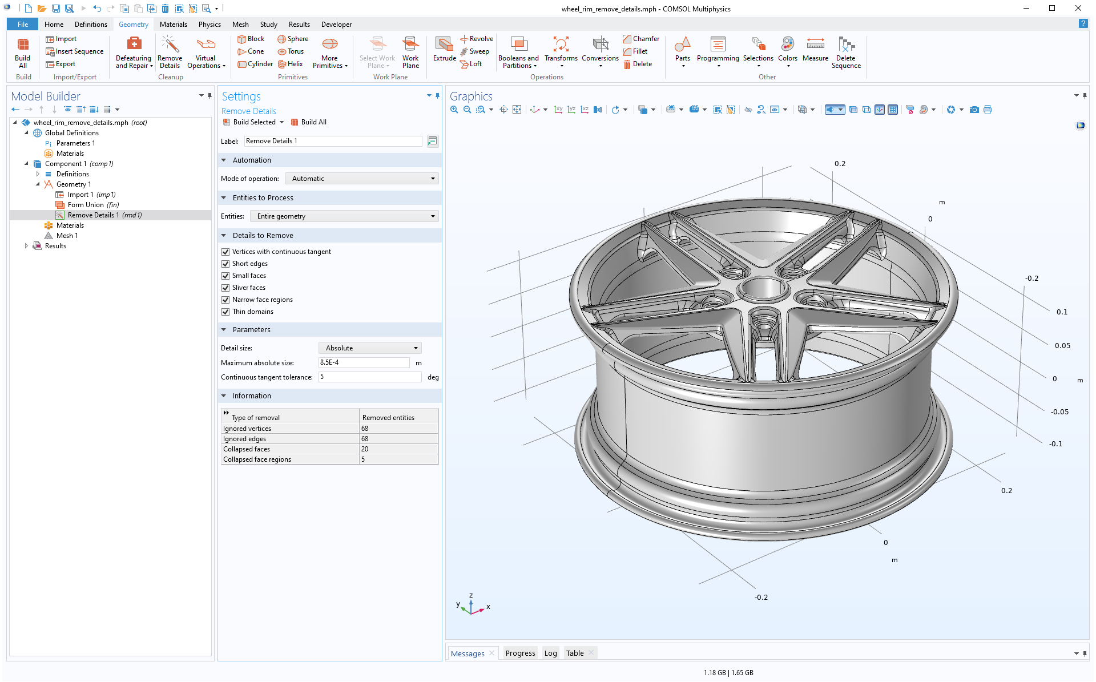
Task: Switch to the Physics ribbon tab
Action: 209,24
